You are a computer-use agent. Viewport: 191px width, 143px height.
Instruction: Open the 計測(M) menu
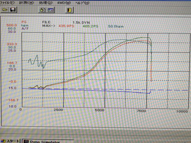click(x=26, y=2)
